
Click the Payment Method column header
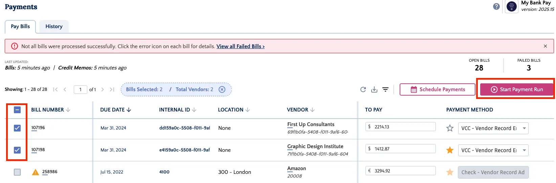point(469,110)
